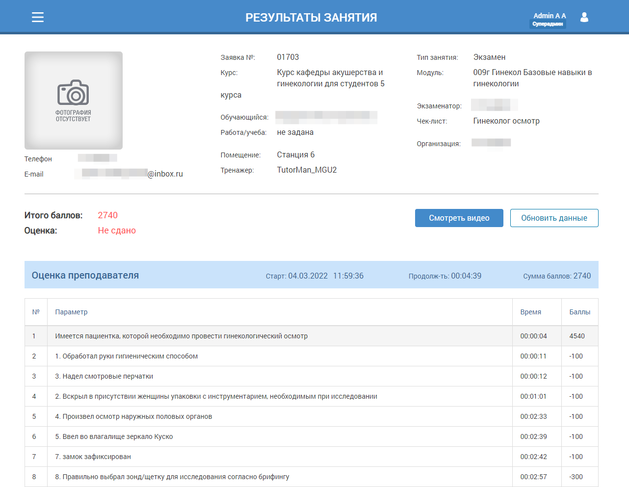Click the simulator name TutorMan_MGU2
Viewport: 629px width, 487px height.
coord(307,170)
